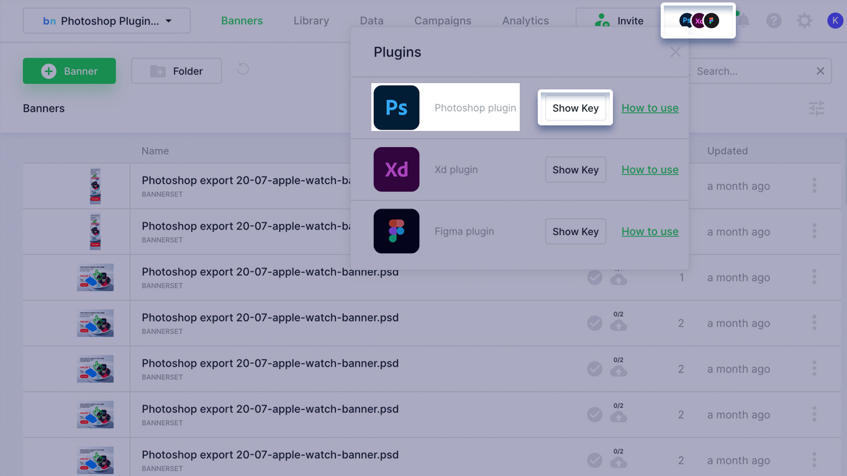
Task: Click the Xd plugin label
Action: (x=456, y=169)
